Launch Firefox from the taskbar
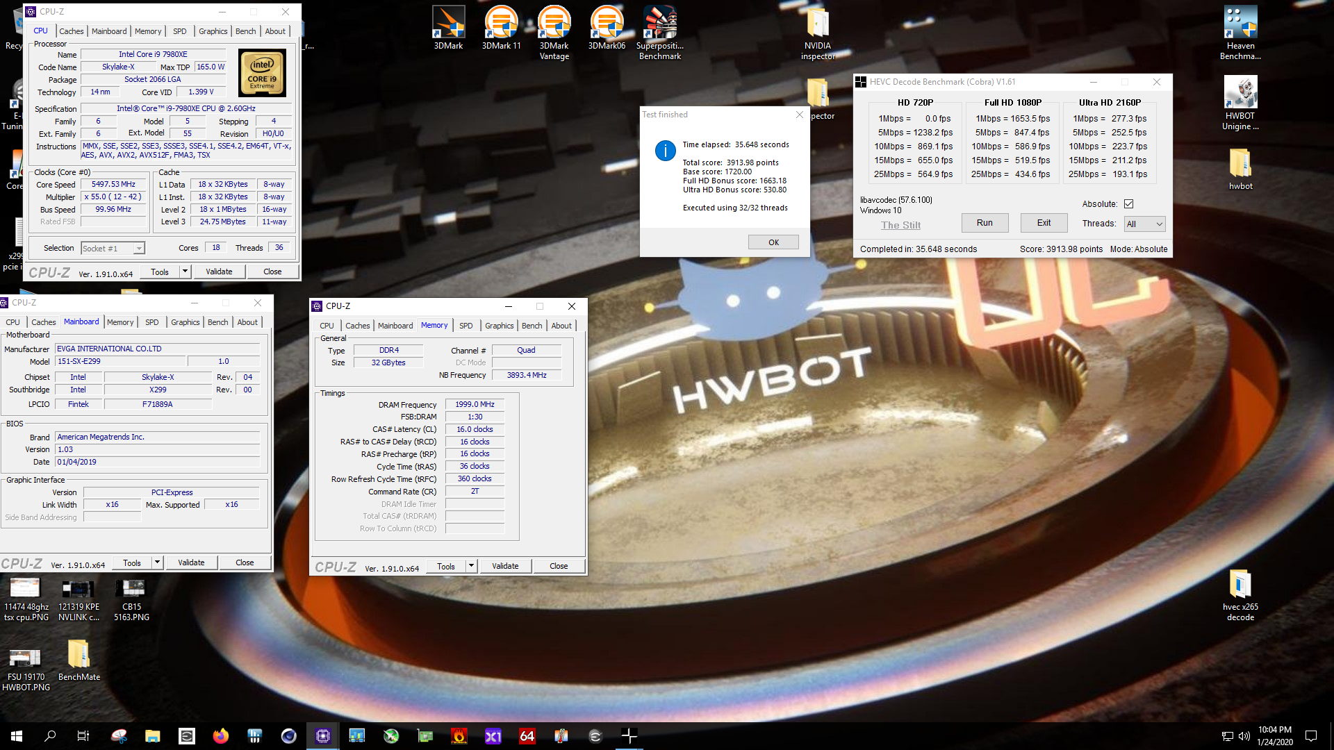Screen dimensions: 1334x750 [x=221, y=736]
